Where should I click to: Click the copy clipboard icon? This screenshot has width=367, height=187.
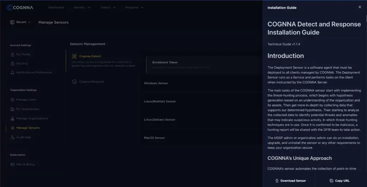coord(331,181)
